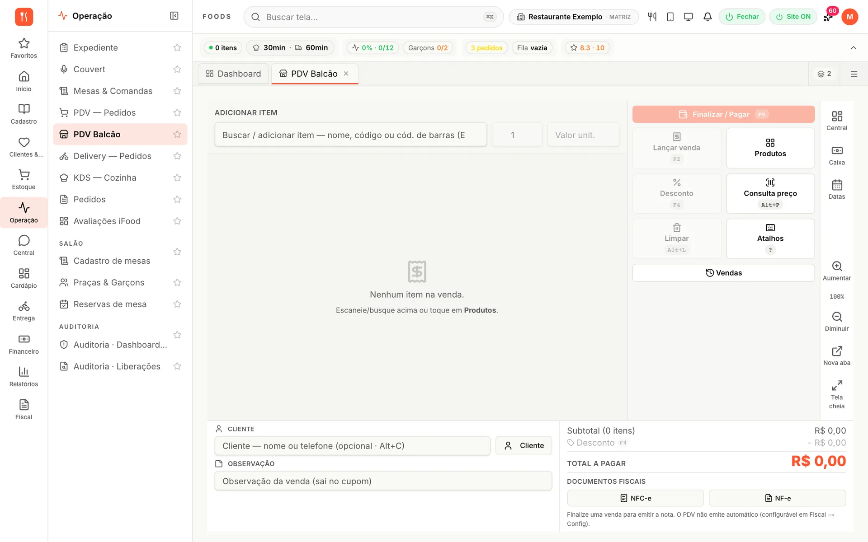Screen dimensions: 868x542
Task: Open Cardápio in the left rail
Action: click(x=24, y=278)
